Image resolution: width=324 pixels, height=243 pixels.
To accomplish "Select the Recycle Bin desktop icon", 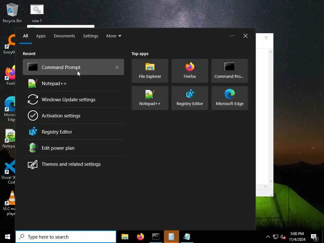I will tap(12, 13).
